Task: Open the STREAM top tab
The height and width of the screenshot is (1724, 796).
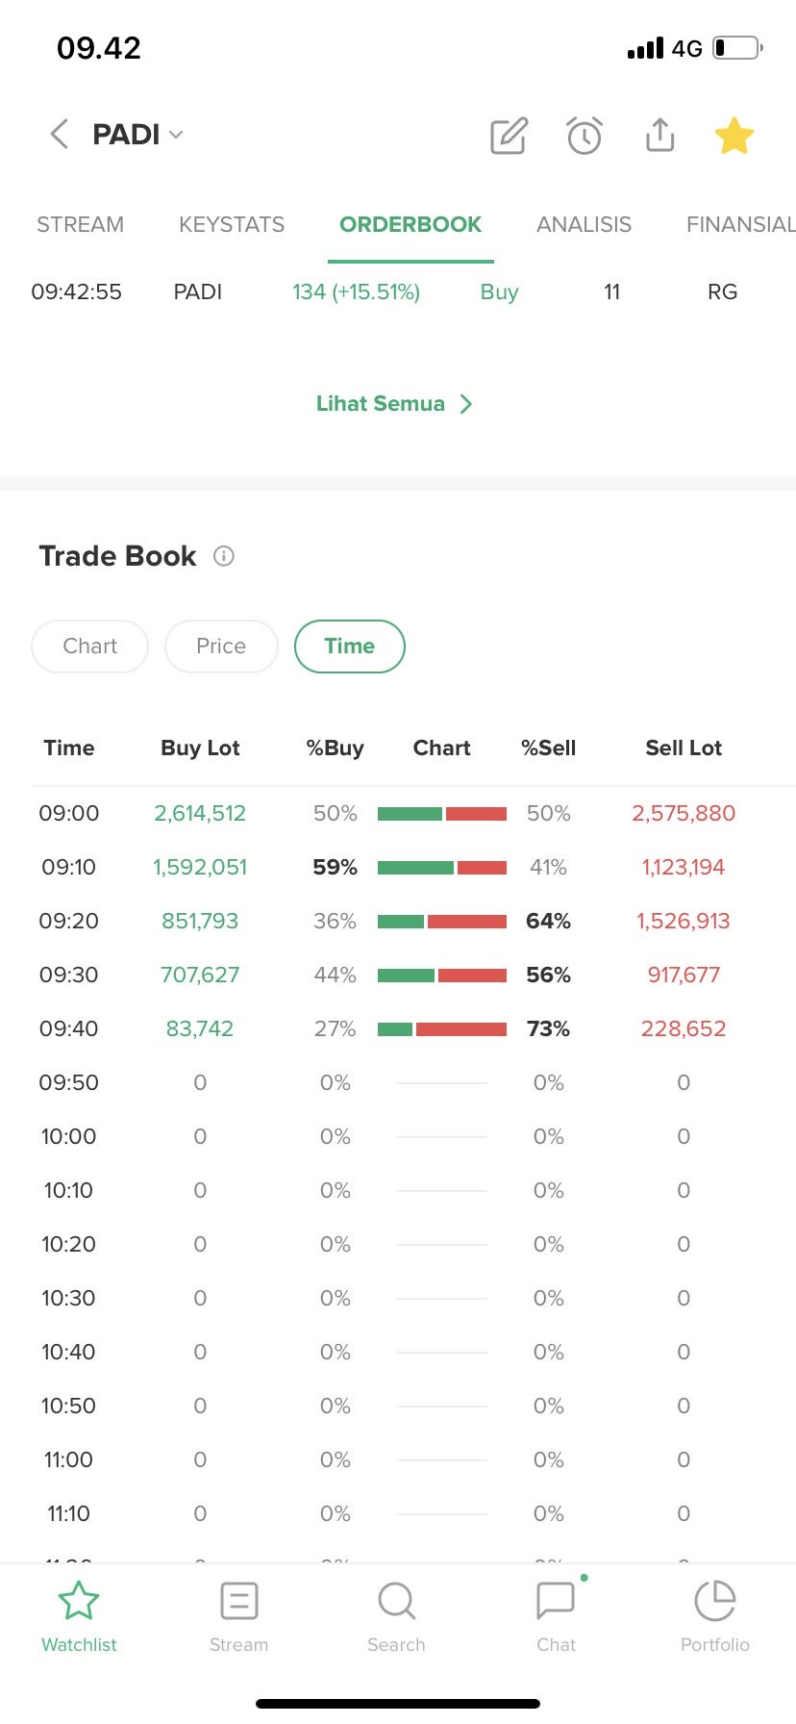Action: 80,225
